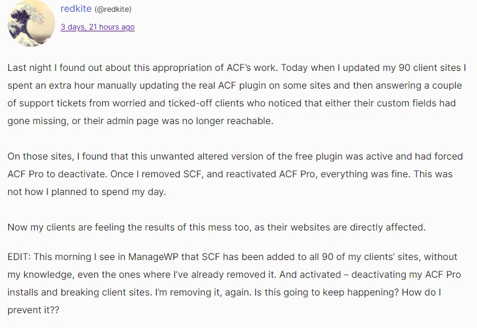This screenshot has height=328, width=477.
Task: Open the "3 days, 21 hours ago" permalink
Action: 98,27
